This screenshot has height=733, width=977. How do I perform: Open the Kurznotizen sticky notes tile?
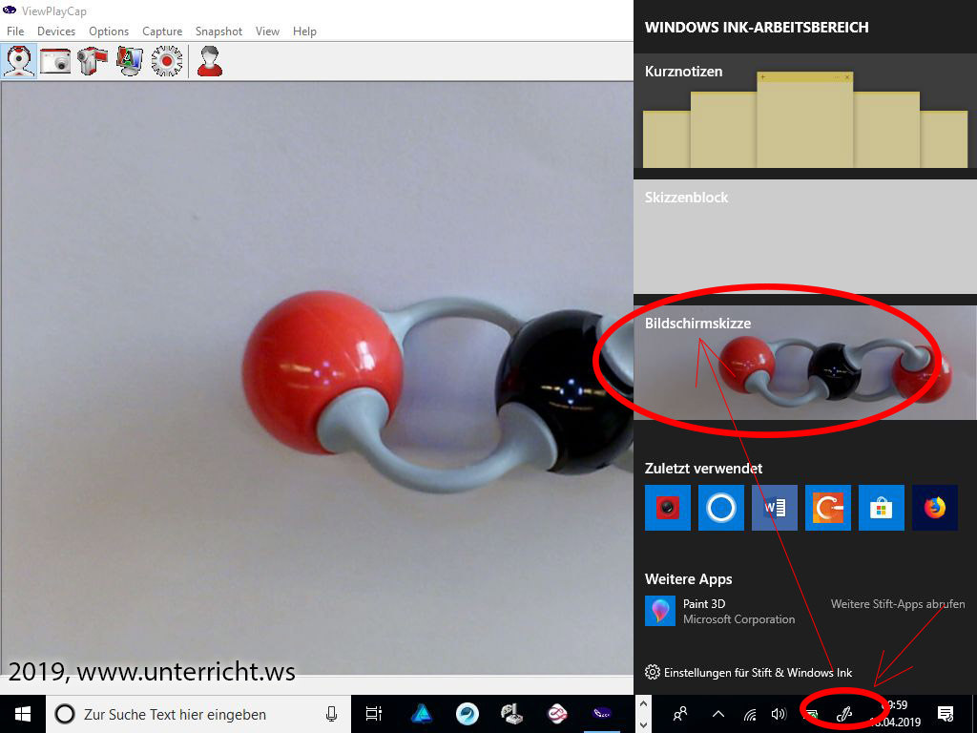point(804,113)
